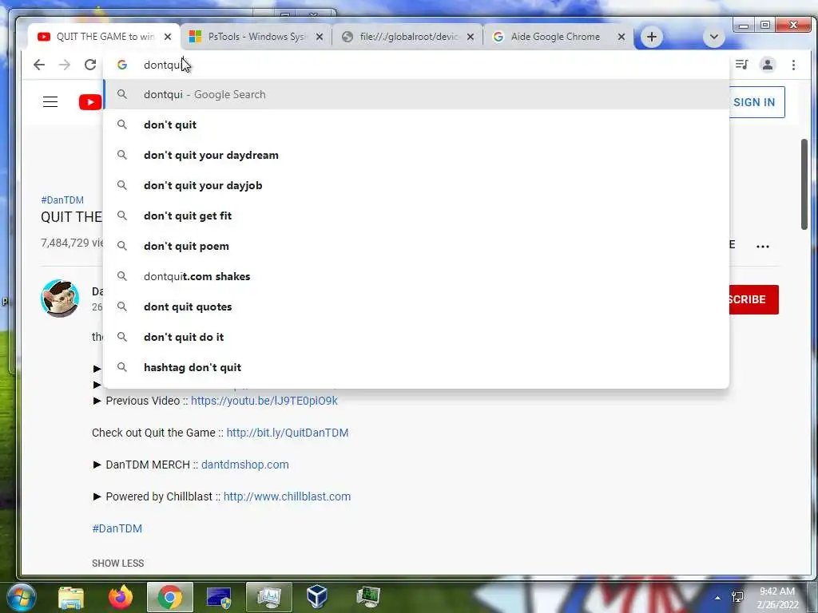Open DanTDM channel avatar
The image size is (818, 613).
pyautogui.click(x=60, y=299)
